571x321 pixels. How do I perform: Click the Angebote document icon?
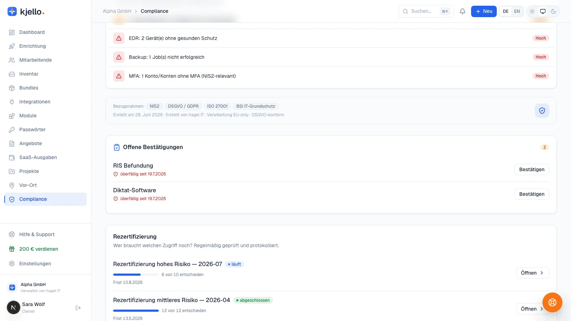12,143
